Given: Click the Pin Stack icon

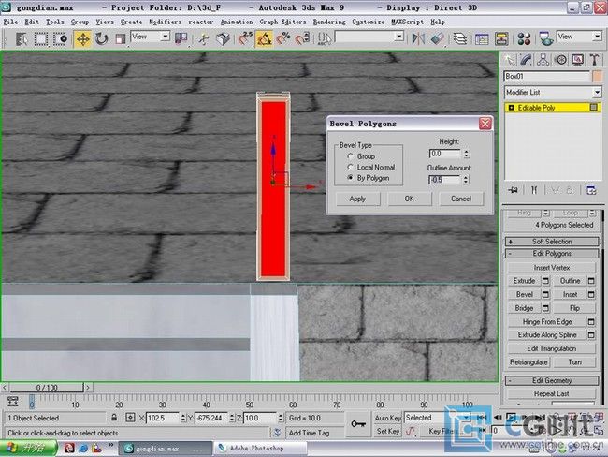Looking at the screenshot, I should tap(514, 190).
